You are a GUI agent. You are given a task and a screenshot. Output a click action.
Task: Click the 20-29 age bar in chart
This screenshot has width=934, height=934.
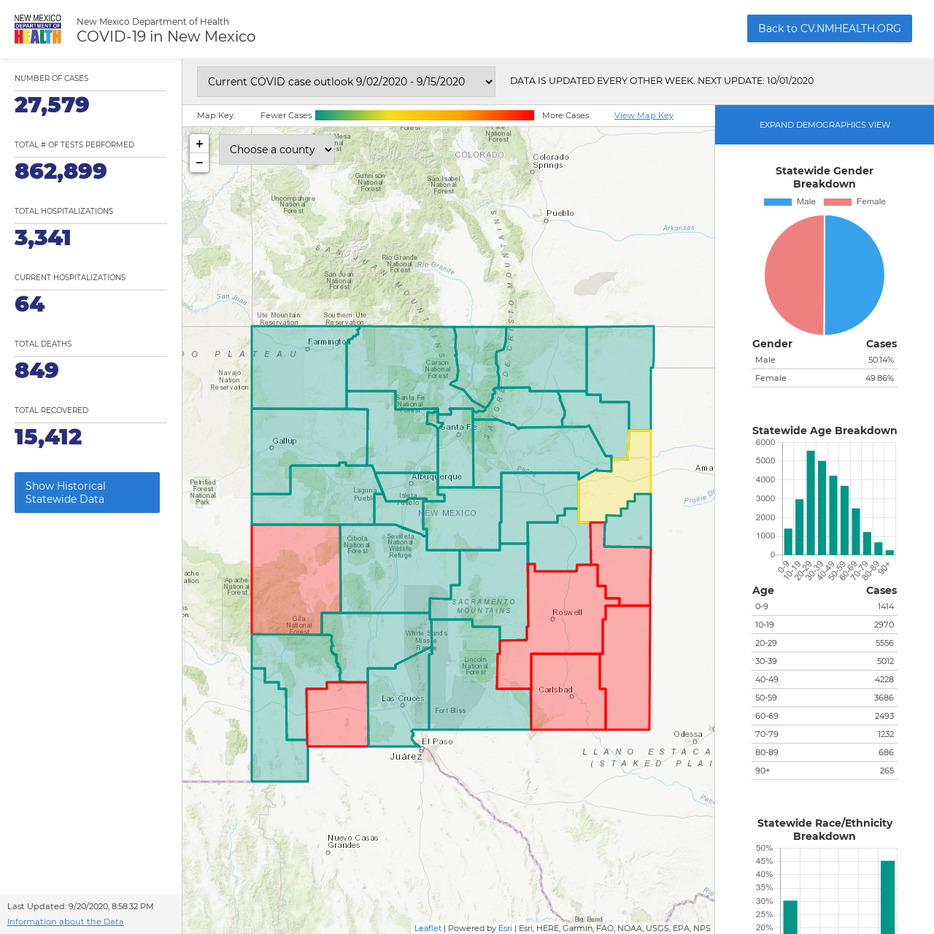pos(810,503)
